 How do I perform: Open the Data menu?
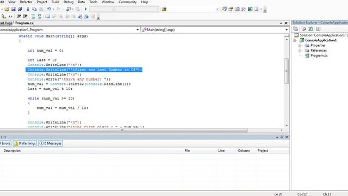tap(81, 2)
